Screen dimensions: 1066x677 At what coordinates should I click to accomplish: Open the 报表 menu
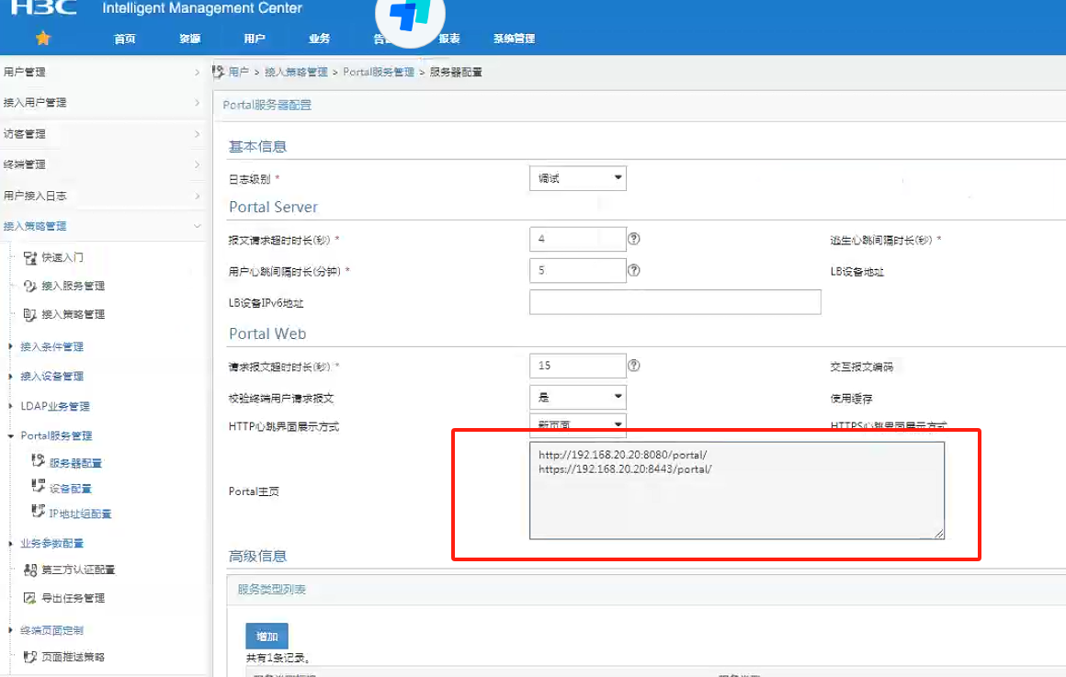point(449,39)
